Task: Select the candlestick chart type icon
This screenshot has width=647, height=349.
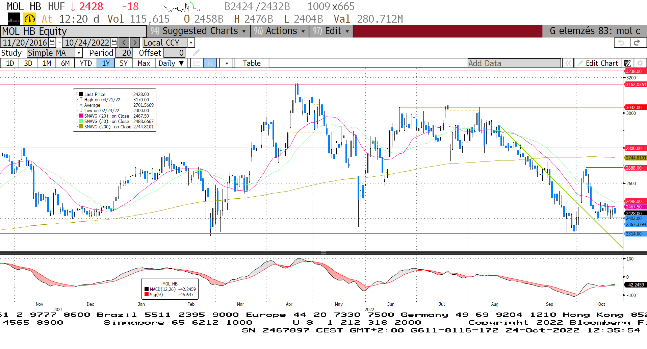Action: click(x=210, y=63)
